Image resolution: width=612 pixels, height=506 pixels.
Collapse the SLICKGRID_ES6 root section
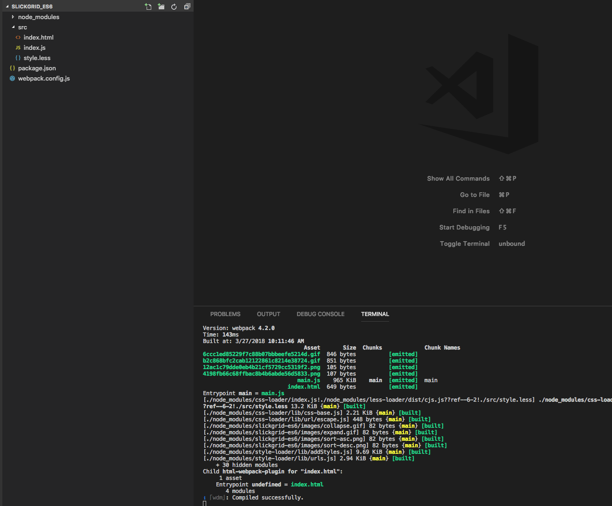(x=7, y=7)
